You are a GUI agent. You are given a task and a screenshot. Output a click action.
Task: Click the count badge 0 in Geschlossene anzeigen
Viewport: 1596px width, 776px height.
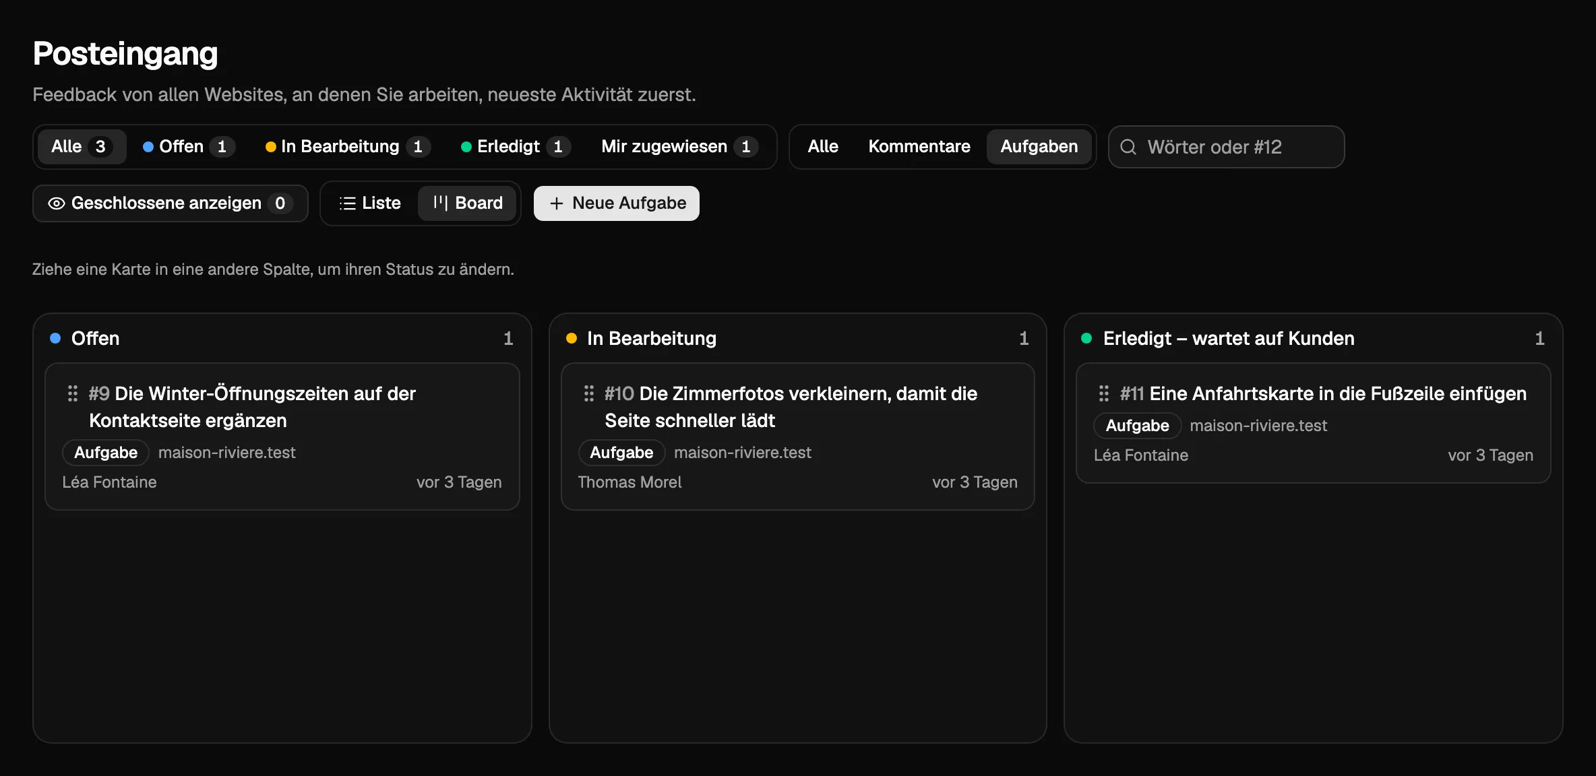(x=280, y=203)
